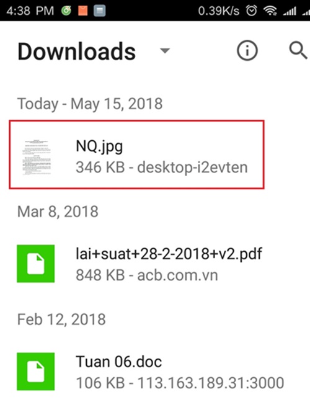
Task: Select the 848 KB - acb.com.vn subtitle
Action: 147,275
